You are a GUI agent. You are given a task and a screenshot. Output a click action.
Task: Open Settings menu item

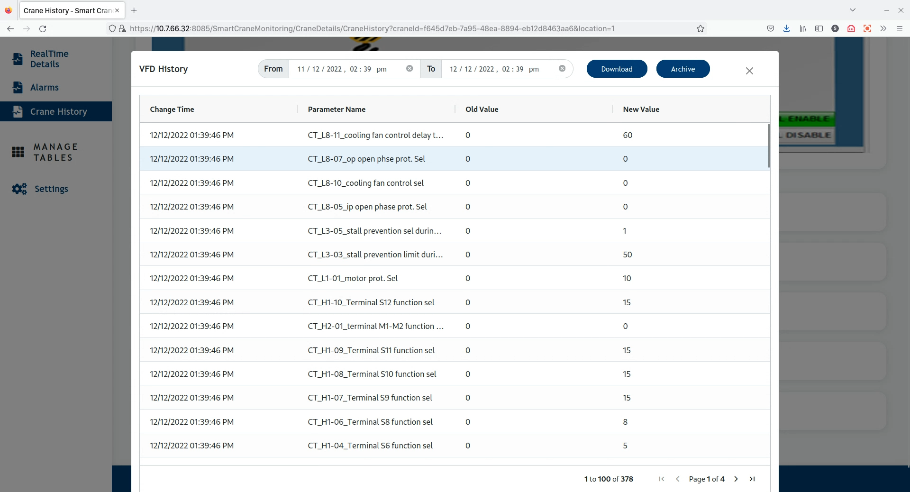pos(51,189)
